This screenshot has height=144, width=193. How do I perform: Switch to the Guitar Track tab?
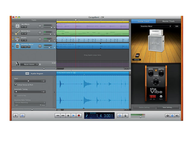pos(144,21)
